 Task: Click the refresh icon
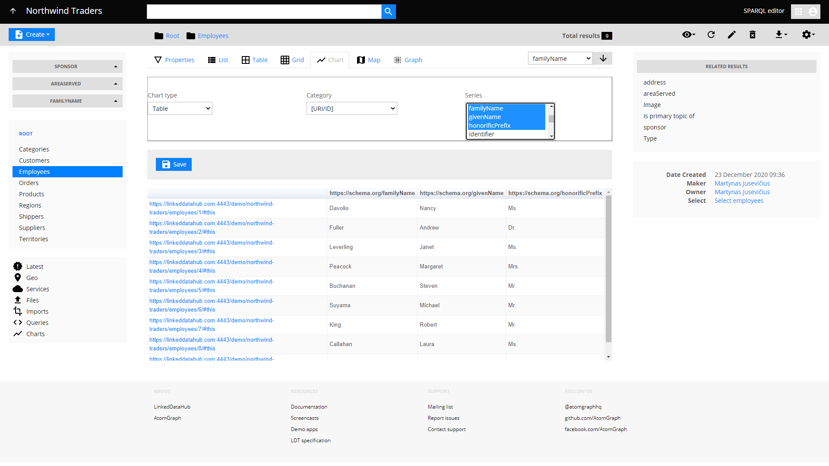(x=711, y=35)
